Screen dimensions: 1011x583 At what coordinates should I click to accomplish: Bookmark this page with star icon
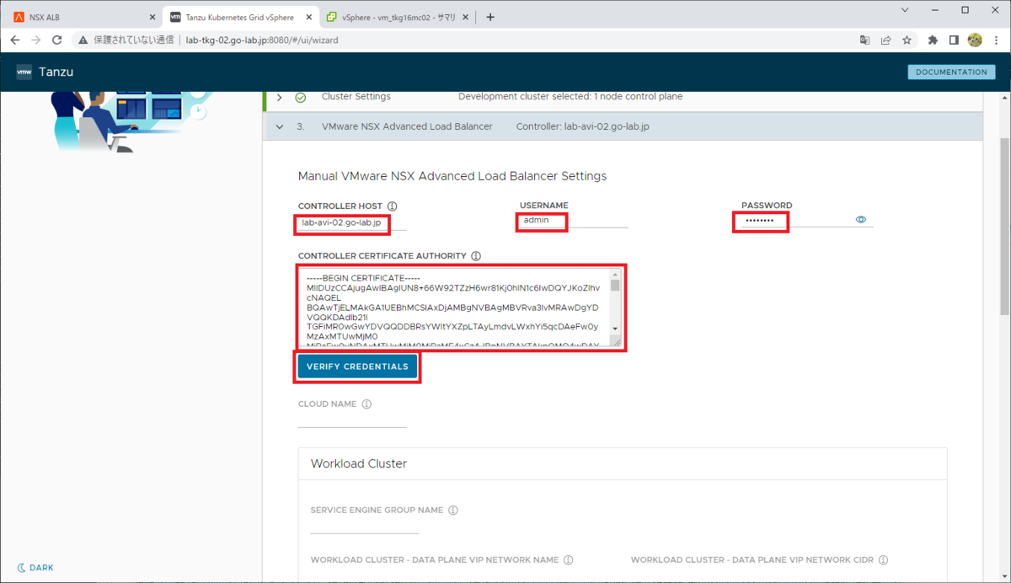coord(907,40)
